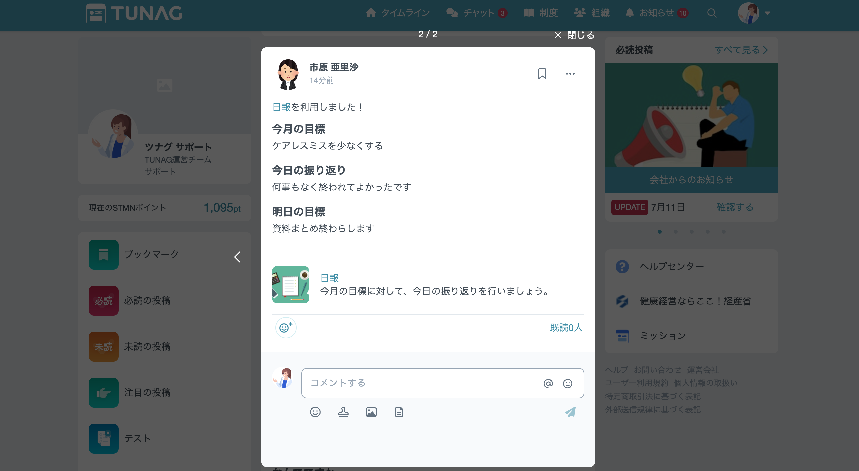This screenshot has height=471, width=859.
Task: Open 外部送信規律に基づく表記 link
Action: click(x=653, y=410)
